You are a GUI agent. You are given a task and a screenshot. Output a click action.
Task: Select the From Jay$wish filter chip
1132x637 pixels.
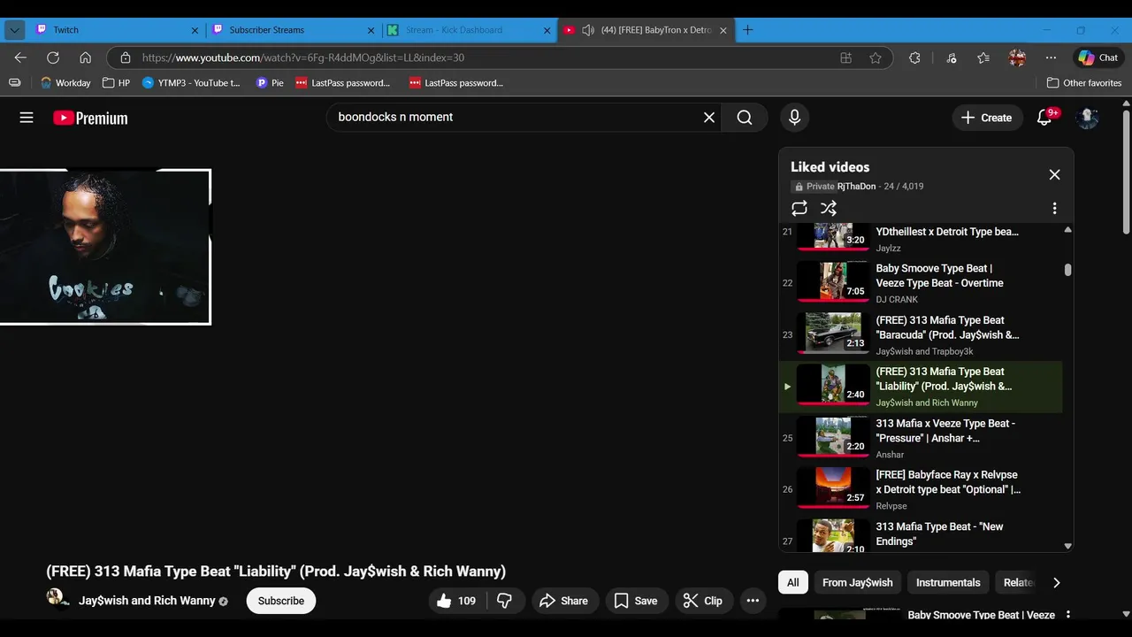coord(858,582)
